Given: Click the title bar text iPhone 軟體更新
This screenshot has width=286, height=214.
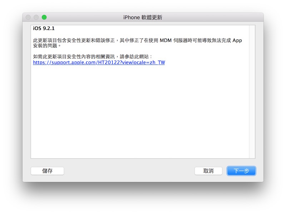Looking at the screenshot, I should click(x=143, y=17).
